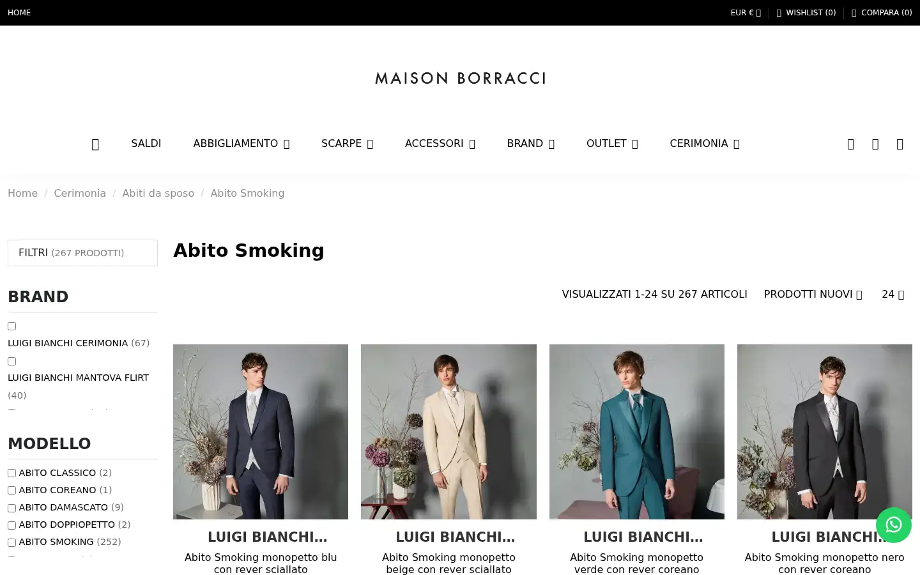Click the first header icon right of CERIMONIA

pyautogui.click(x=850, y=144)
